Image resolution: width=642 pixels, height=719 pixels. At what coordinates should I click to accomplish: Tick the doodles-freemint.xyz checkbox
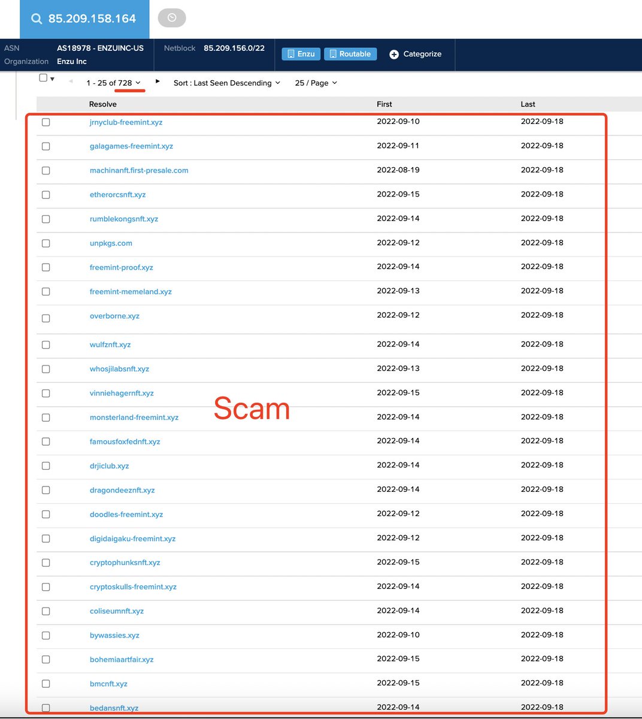click(46, 515)
